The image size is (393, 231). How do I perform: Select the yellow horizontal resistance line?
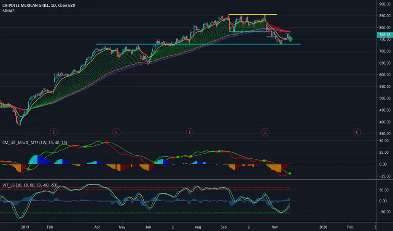tap(253, 14)
